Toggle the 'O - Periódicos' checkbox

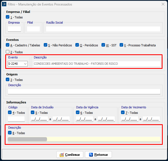click(x=77, y=45)
